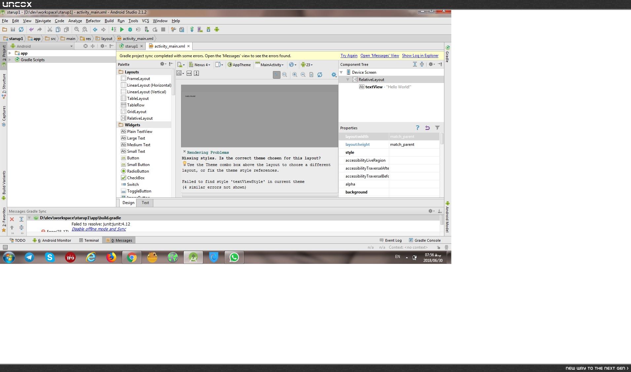Click the Save All toolbar icon

coord(13,29)
